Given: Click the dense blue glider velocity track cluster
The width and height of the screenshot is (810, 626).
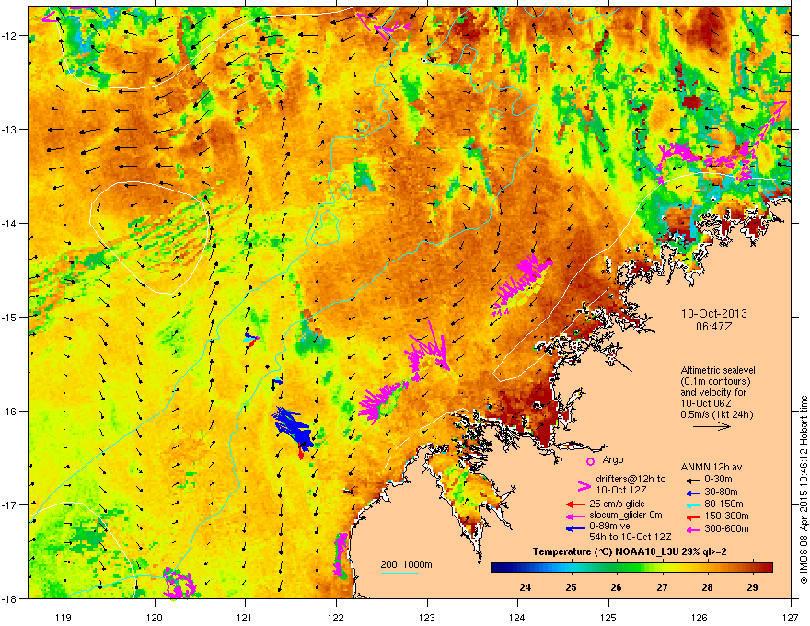Looking at the screenshot, I should tap(293, 428).
